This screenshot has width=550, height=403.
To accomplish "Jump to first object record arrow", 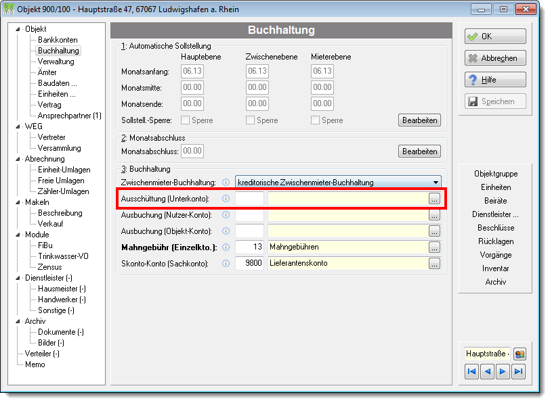I will click(x=472, y=371).
